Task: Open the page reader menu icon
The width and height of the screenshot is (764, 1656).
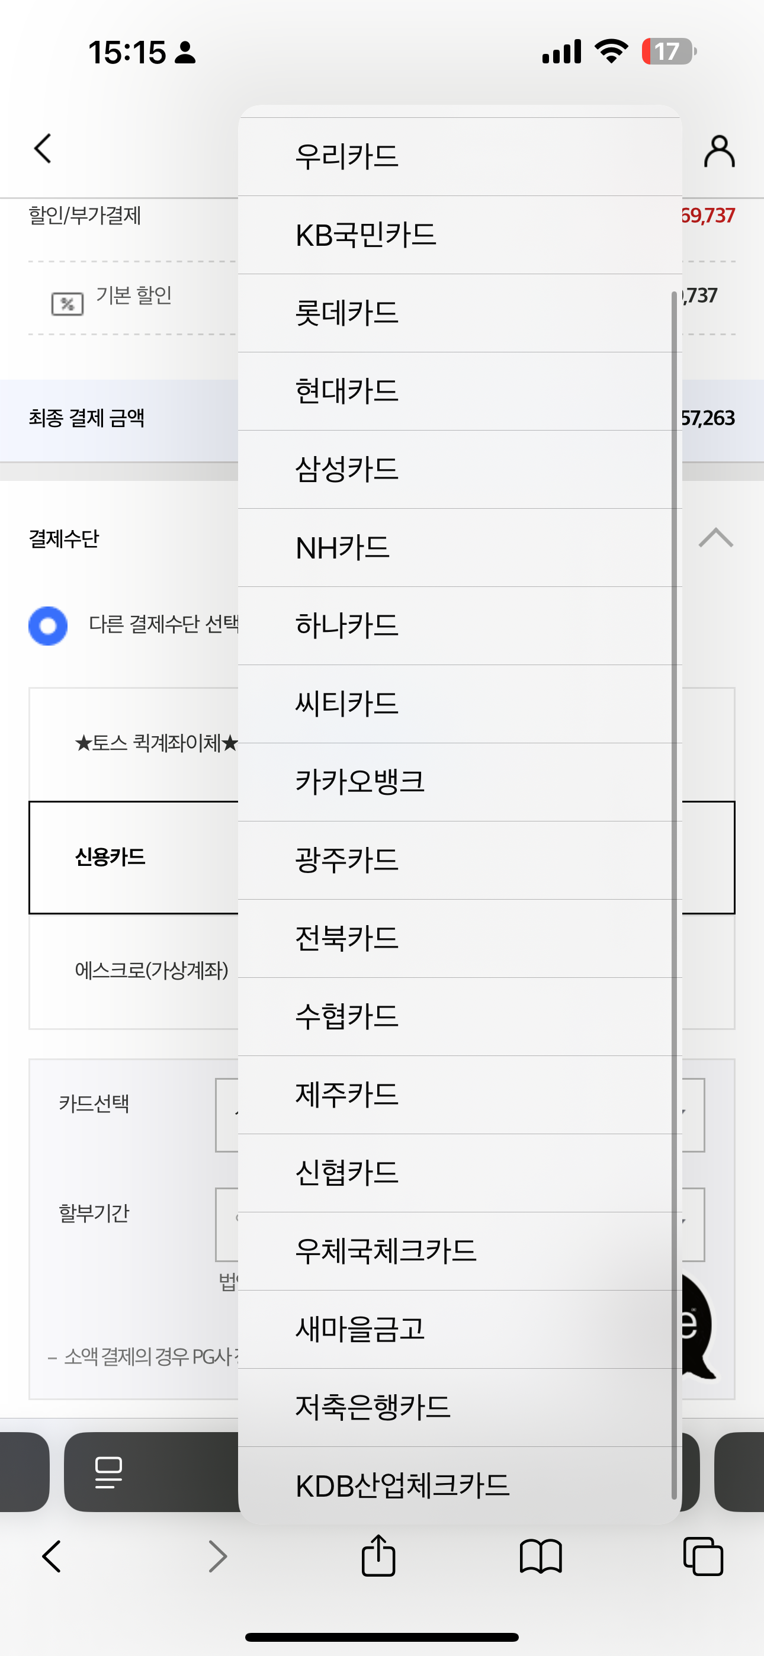Action: [108, 1472]
